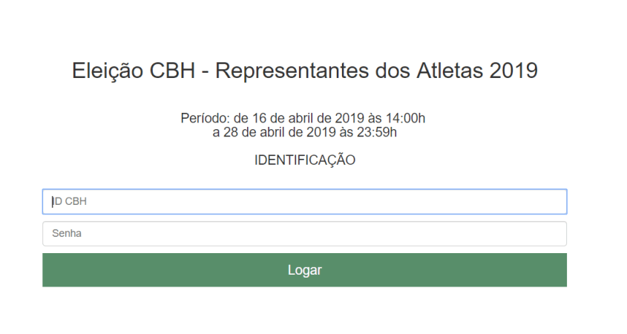627x334 pixels.
Task: Click the hyphen in the page heading
Action: point(203,72)
